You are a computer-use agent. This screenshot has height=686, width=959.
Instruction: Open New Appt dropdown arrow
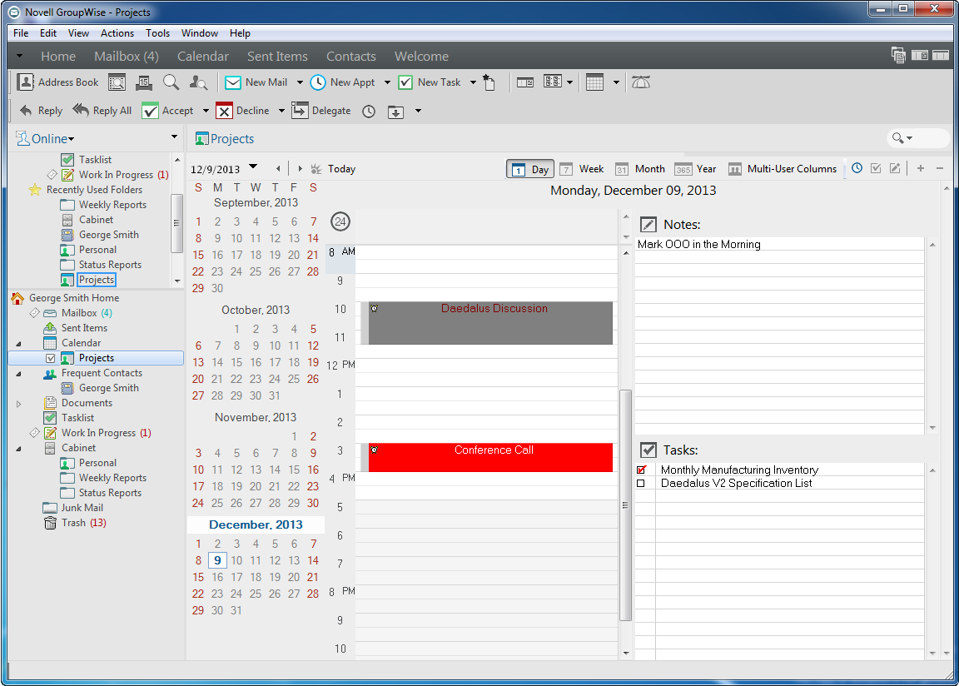tap(387, 82)
